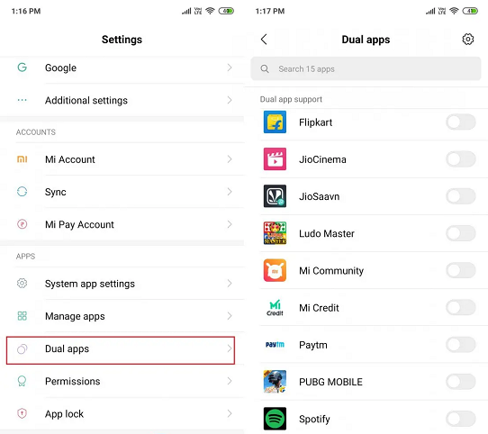Tap the chevron on Manage apps row
488x434 pixels.
(x=230, y=316)
